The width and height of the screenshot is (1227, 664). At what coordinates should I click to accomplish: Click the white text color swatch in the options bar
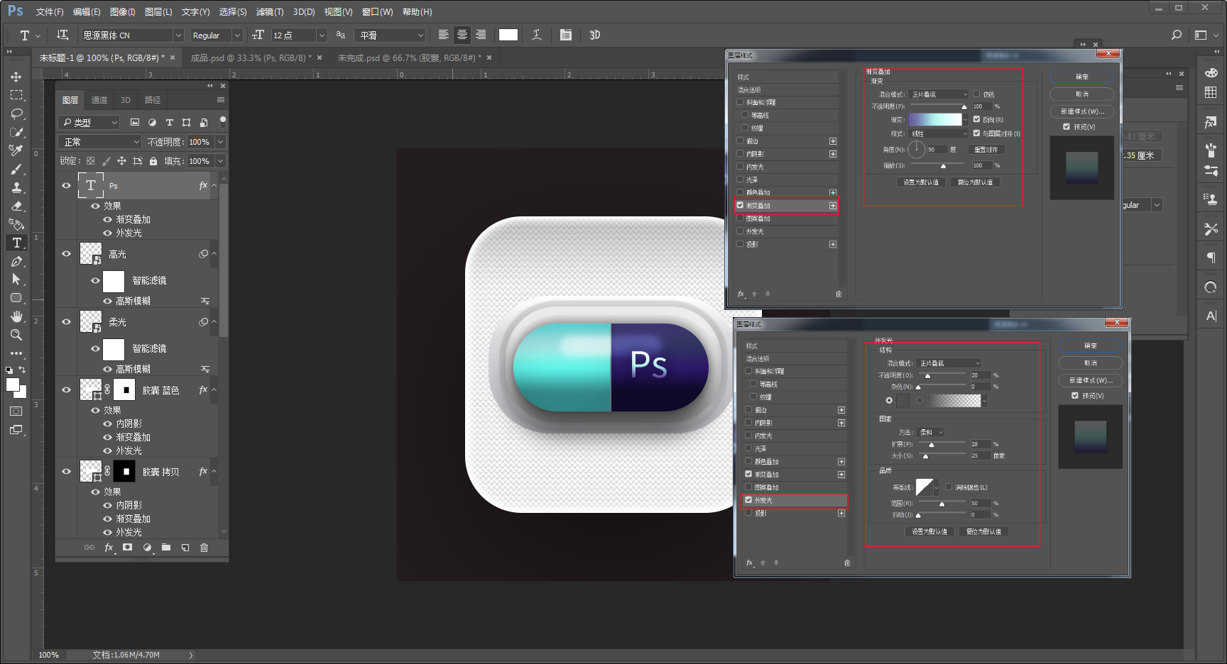coord(508,35)
